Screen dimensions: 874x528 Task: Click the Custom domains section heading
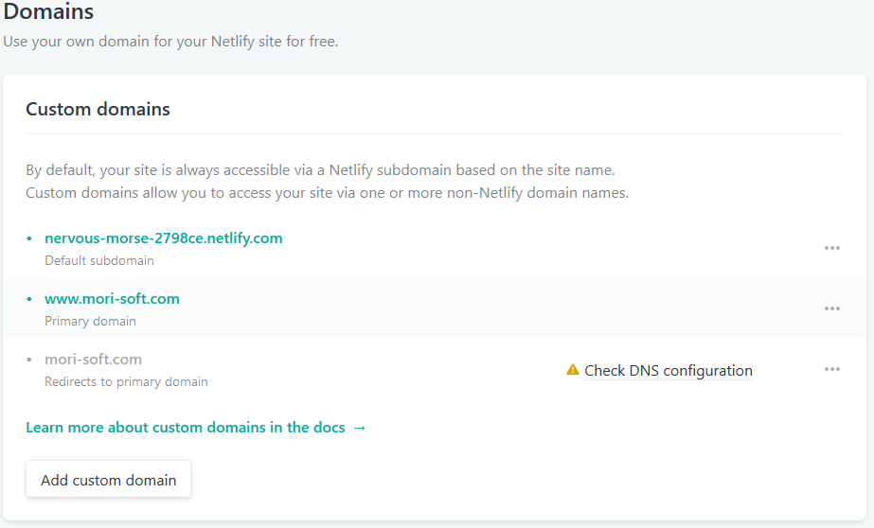98,109
